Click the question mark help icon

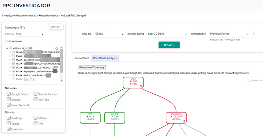click(254, 34)
